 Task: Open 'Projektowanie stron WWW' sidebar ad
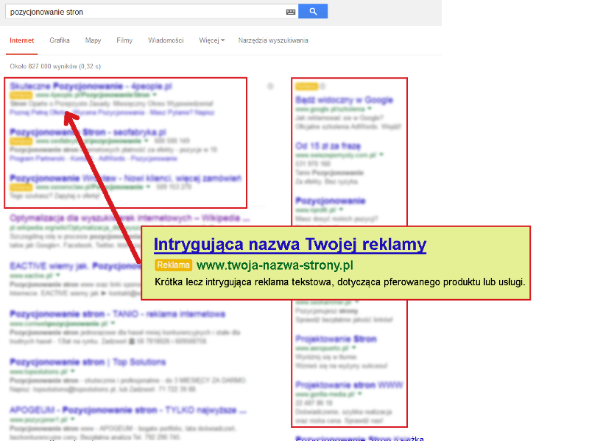click(x=349, y=385)
